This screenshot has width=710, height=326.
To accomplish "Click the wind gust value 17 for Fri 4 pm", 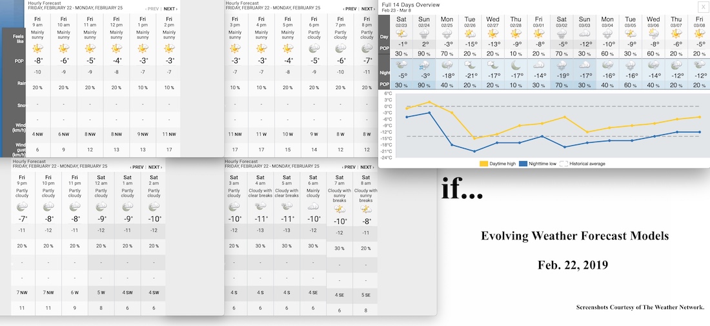I will pos(261,149).
